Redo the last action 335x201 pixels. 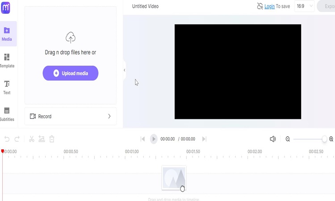pos(17,139)
